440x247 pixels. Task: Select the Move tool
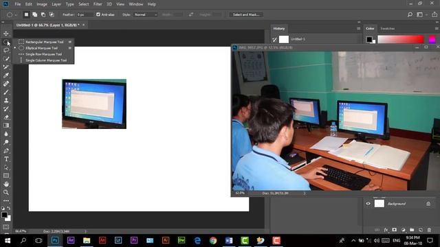pyautogui.click(x=6, y=34)
